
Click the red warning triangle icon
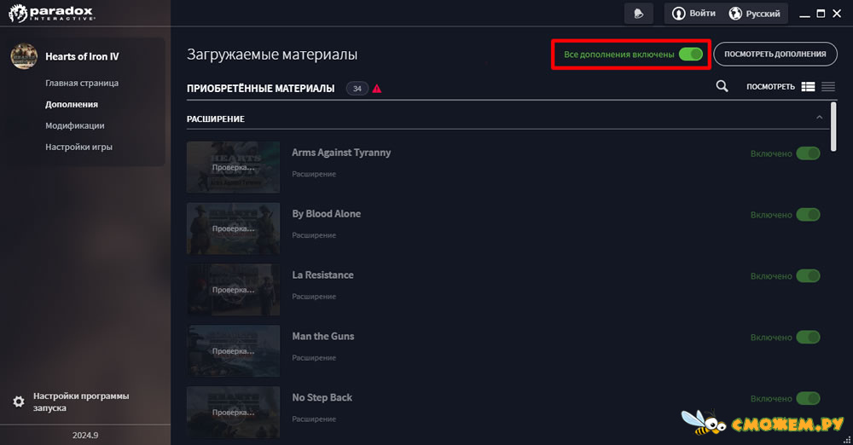click(x=376, y=88)
